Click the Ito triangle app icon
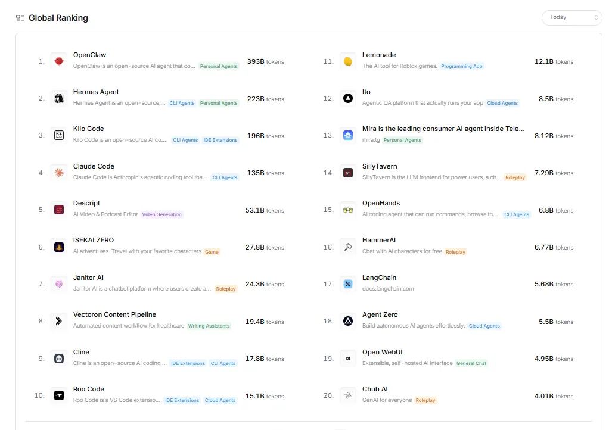 [x=348, y=98]
